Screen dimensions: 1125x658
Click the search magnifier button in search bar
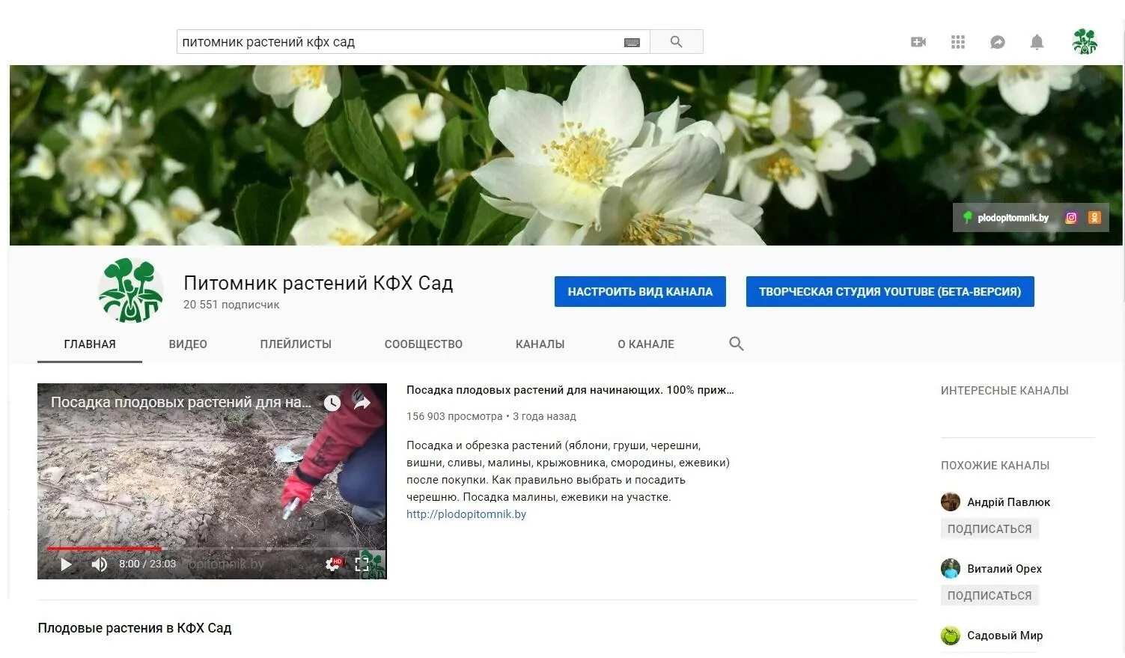coord(676,42)
